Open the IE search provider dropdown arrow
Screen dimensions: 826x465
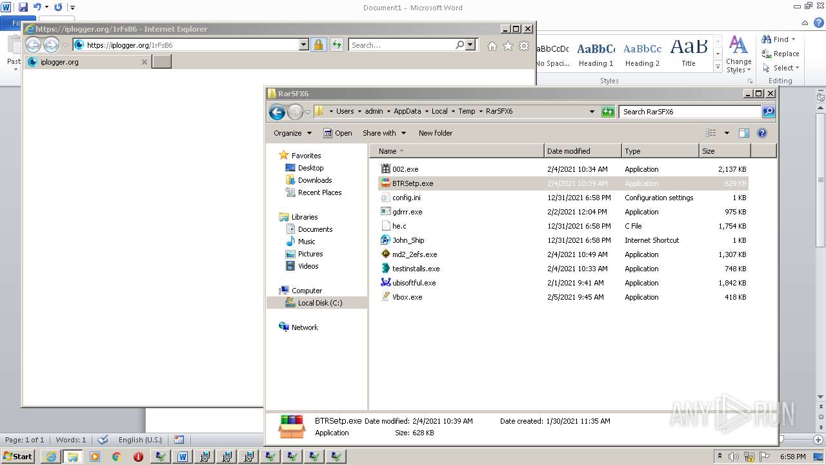(470, 45)
